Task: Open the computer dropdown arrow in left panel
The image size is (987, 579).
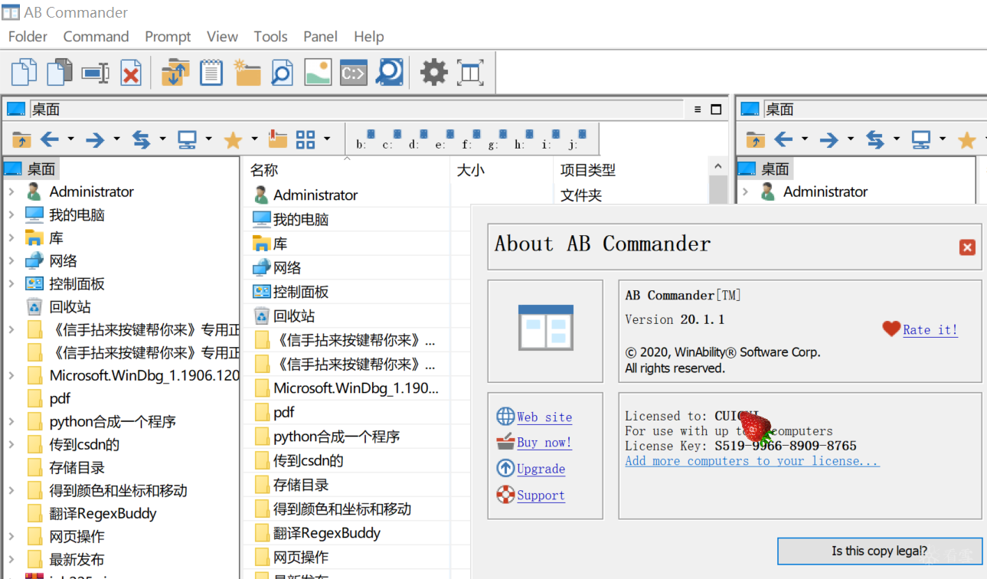Action: [x=208, y=139]
